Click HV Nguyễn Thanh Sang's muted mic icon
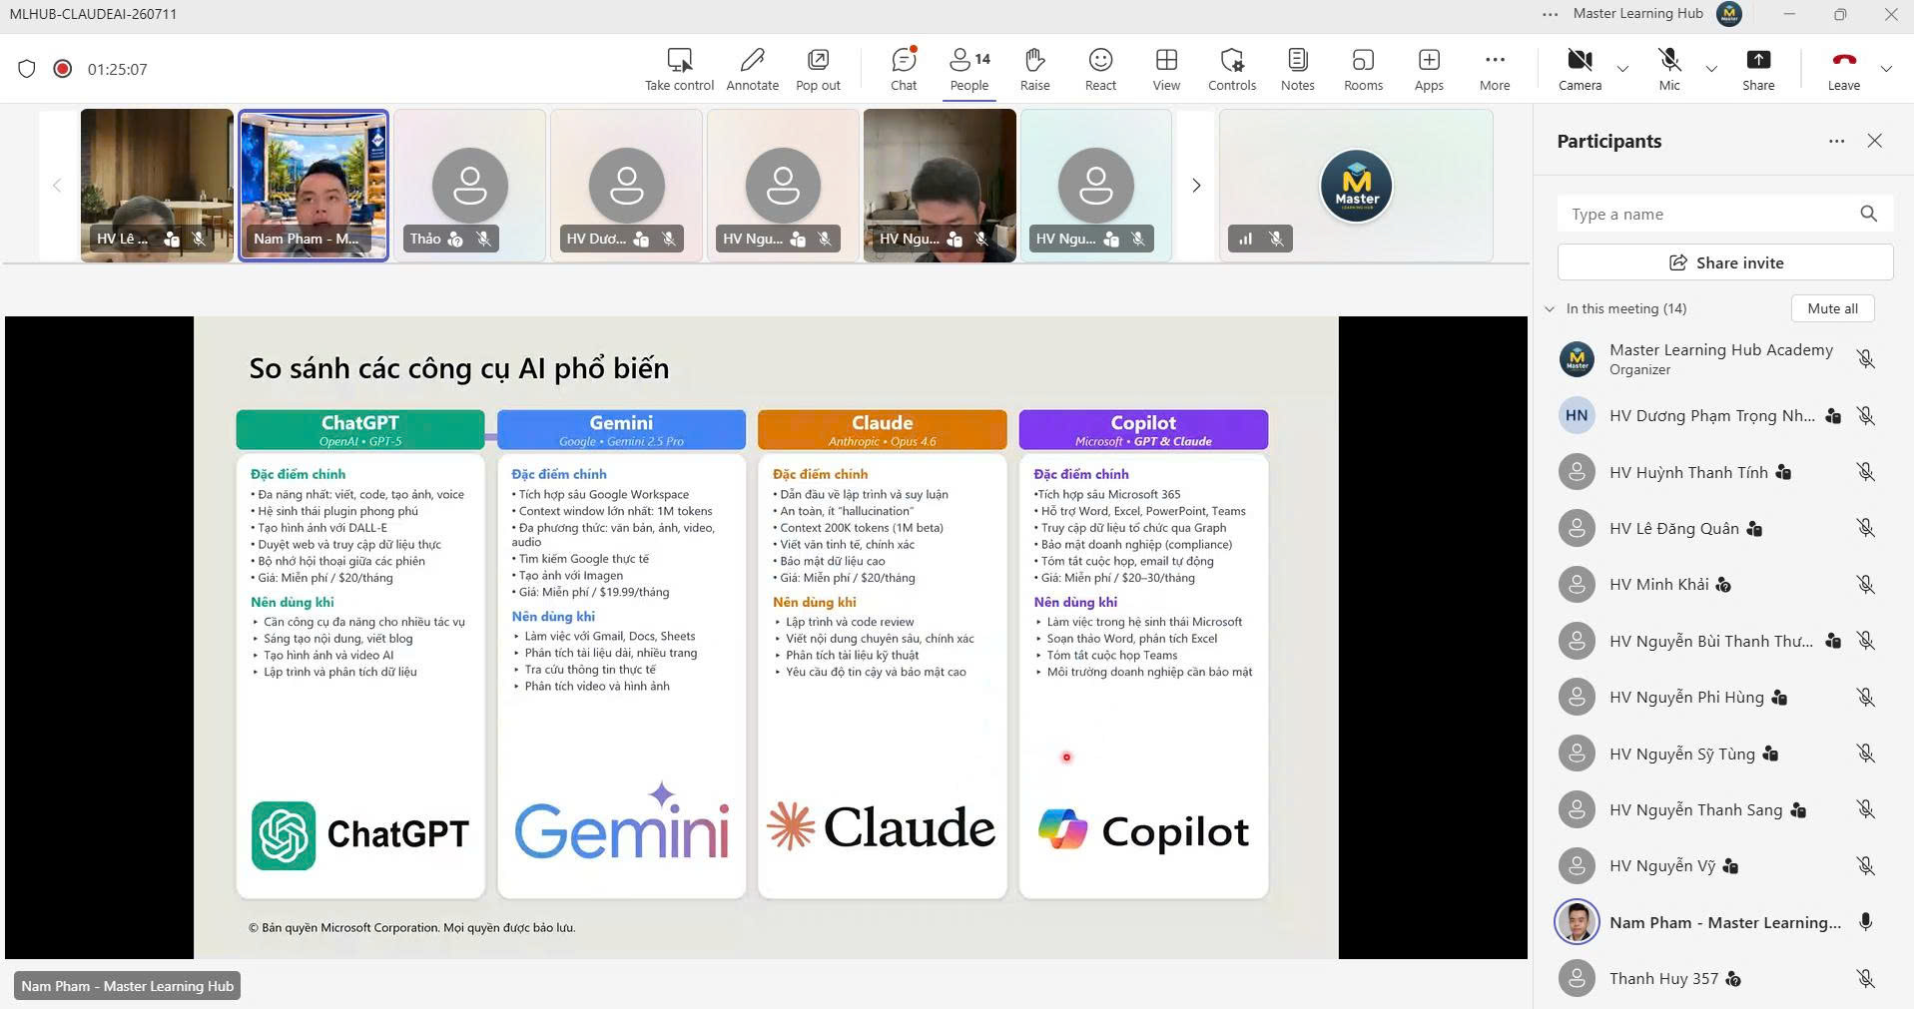 [1865, 810]
